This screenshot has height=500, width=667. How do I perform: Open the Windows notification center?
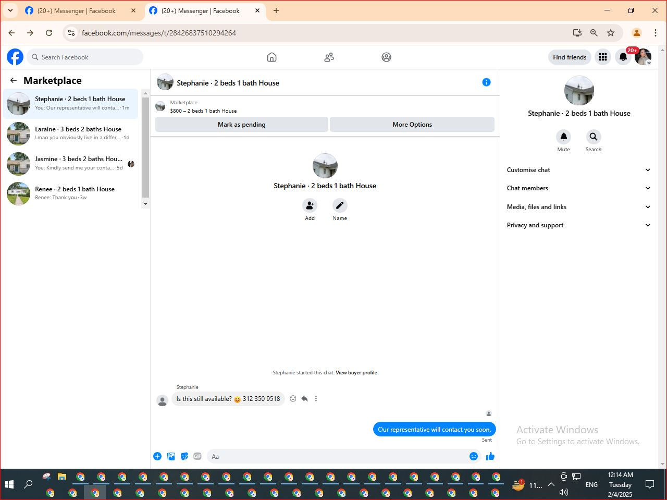[x=650, y=485]
